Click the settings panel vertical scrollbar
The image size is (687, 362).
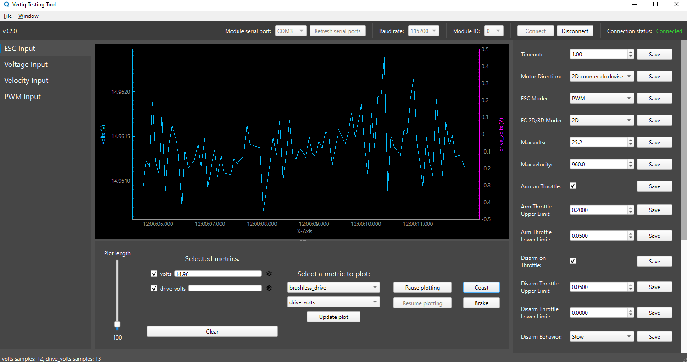pos(684,140)
